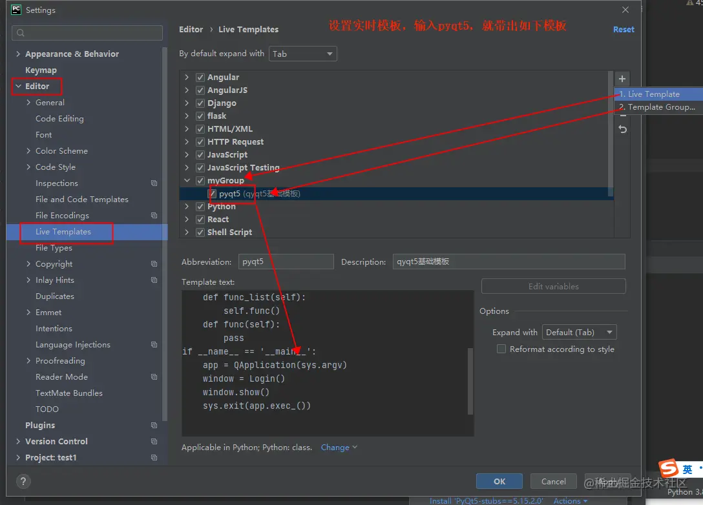Click the Reset link
Image resolution: width=703 pixels, height=505 pixels.
pos(624,30)
